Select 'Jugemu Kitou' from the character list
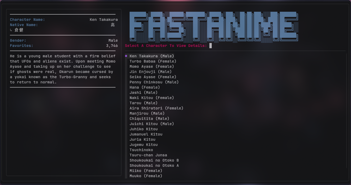This screenshot has height=185, width=351. point(144,144)
